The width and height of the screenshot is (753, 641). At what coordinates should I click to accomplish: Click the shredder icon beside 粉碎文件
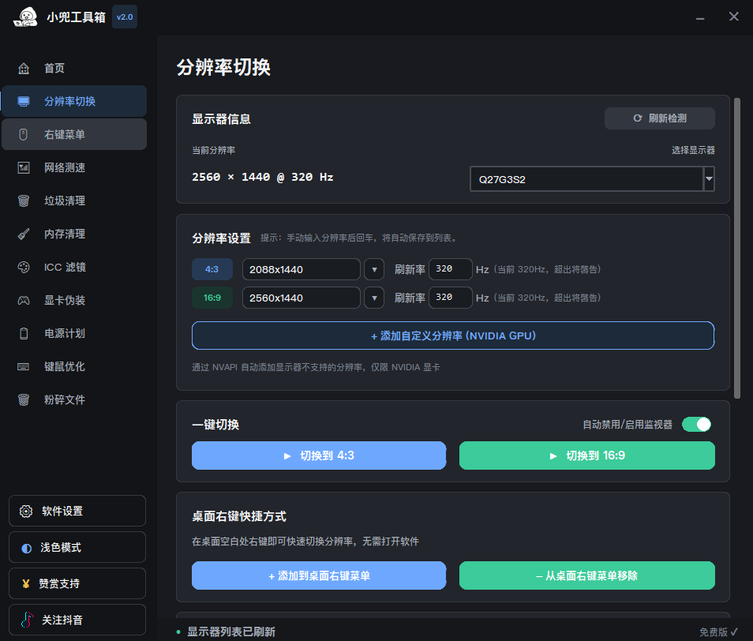tap(24, 400)
